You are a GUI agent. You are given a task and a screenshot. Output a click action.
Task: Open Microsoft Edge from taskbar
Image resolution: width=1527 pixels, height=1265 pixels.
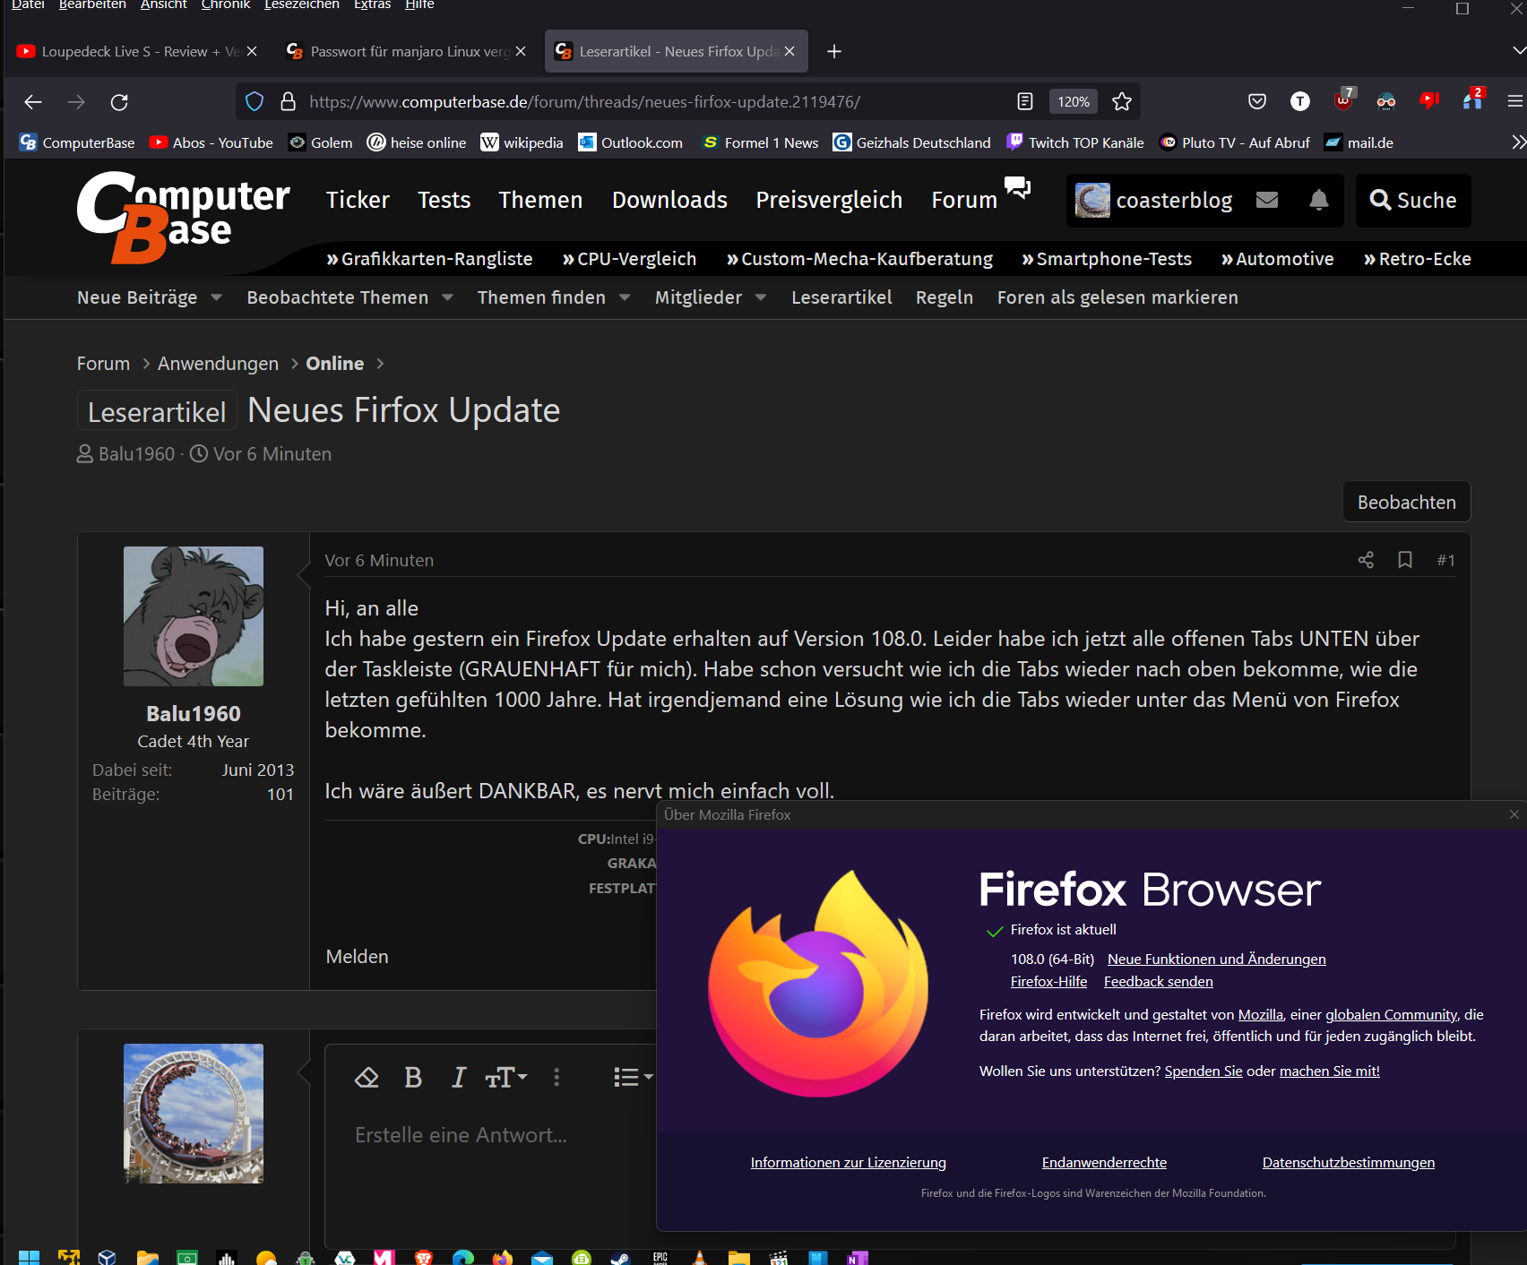pos(463,1257)
